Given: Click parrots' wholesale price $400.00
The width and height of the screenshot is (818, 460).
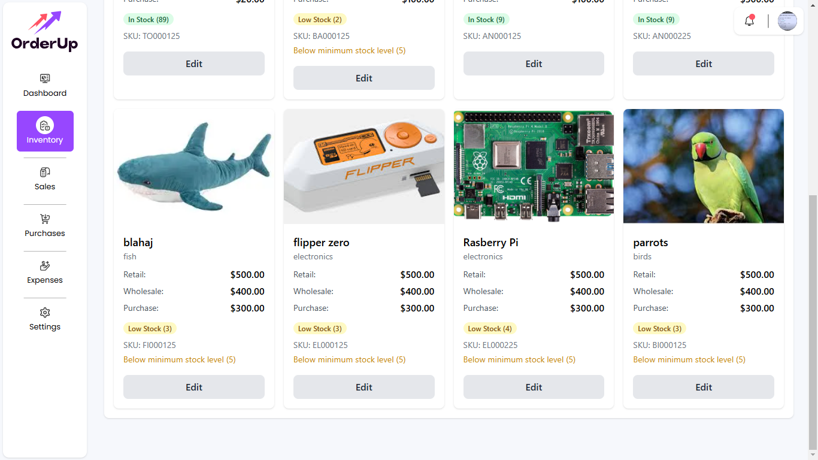Looking at the screenshot, I should click(757, 292).
